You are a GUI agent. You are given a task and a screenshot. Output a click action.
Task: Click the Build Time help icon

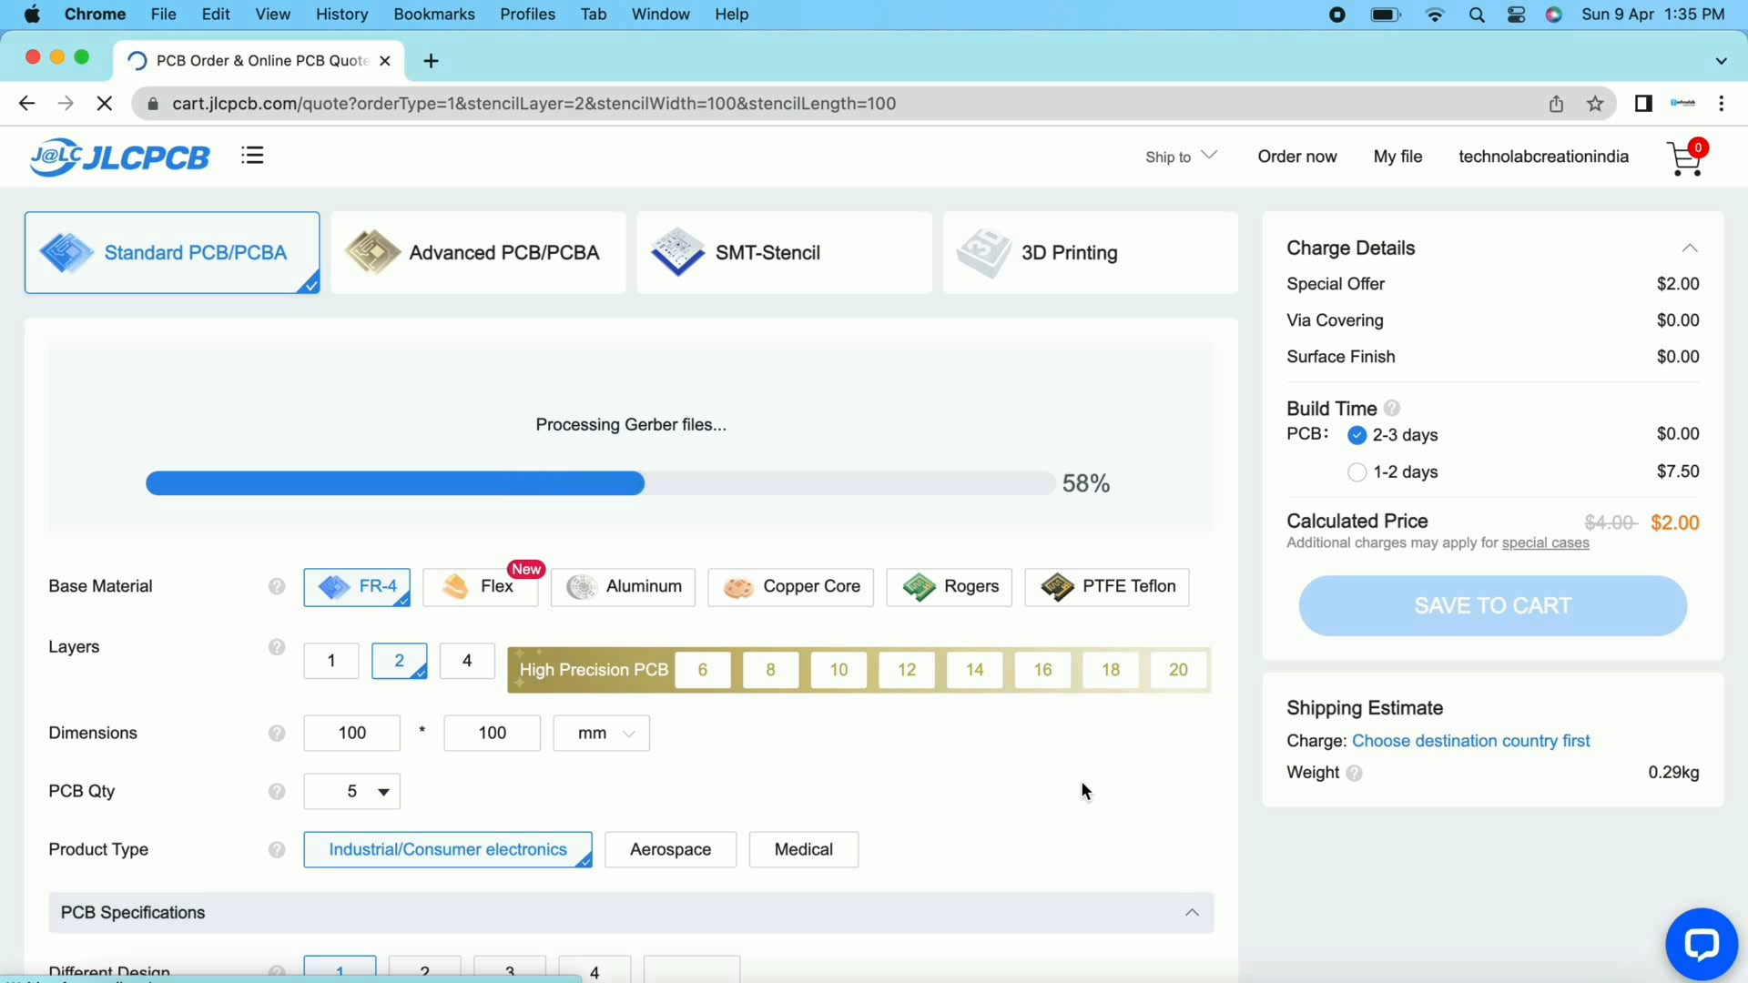click(1392, 409)
